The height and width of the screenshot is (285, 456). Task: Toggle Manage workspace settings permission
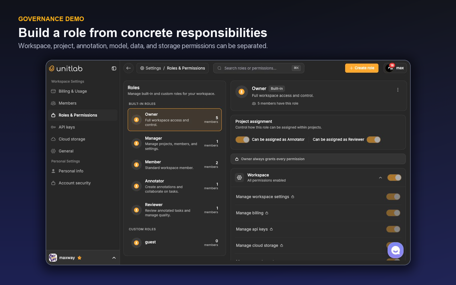pos(393,197)
